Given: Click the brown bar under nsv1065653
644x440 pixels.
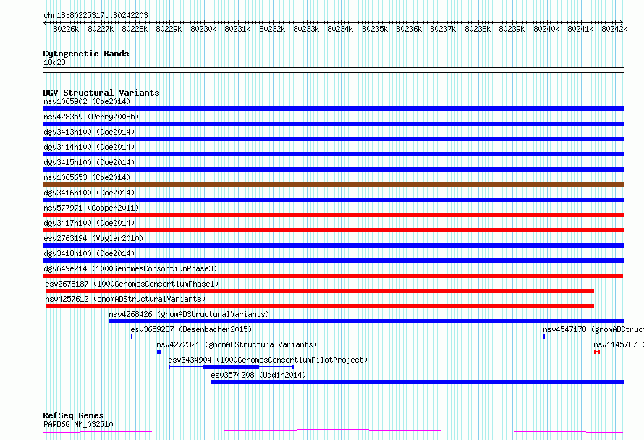Looking at the screenshot, I should [x=333, y=185].
